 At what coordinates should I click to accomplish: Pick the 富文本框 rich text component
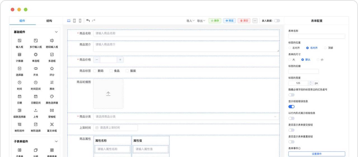click(x=52, y=125)
